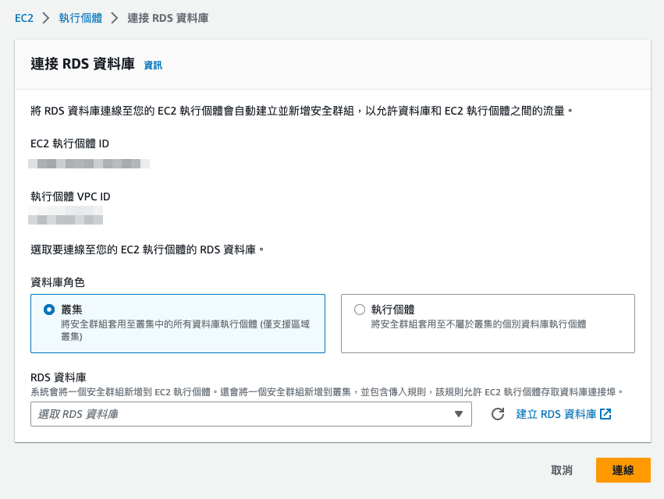Click the dropdown arrow on 選取 RDS 資料庫
Image resolution: width=664 pixels, height=499 pixels.
click(x=460, y=414)
